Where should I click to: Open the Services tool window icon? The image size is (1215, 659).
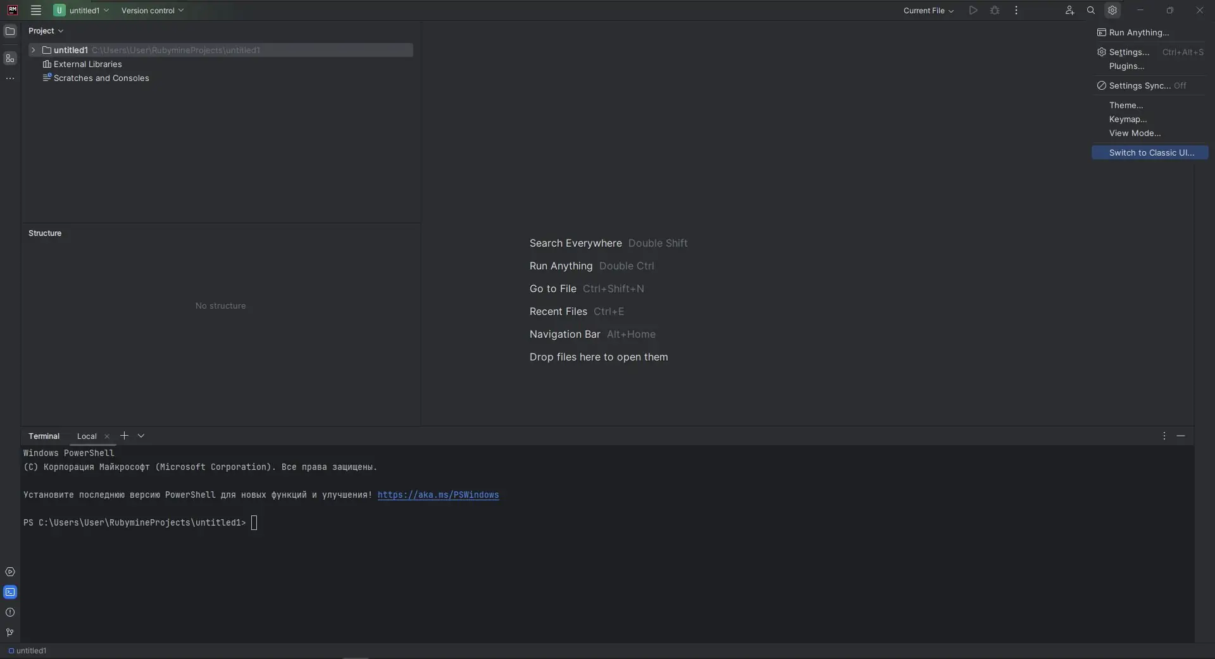10,572
